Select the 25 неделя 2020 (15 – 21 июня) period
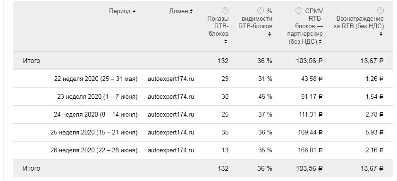The image size is (397, 181). [x=94, y=133]
